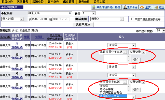Select 请选择 option in open list
Image resolution: width=165 pixels, height=100 pixels.
click(x=113, y=86)
